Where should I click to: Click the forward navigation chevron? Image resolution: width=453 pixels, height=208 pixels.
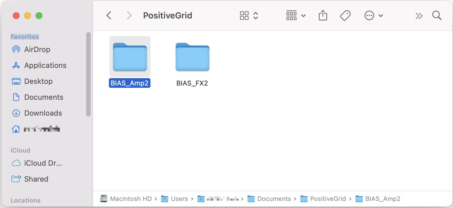[x=129, y=15]
